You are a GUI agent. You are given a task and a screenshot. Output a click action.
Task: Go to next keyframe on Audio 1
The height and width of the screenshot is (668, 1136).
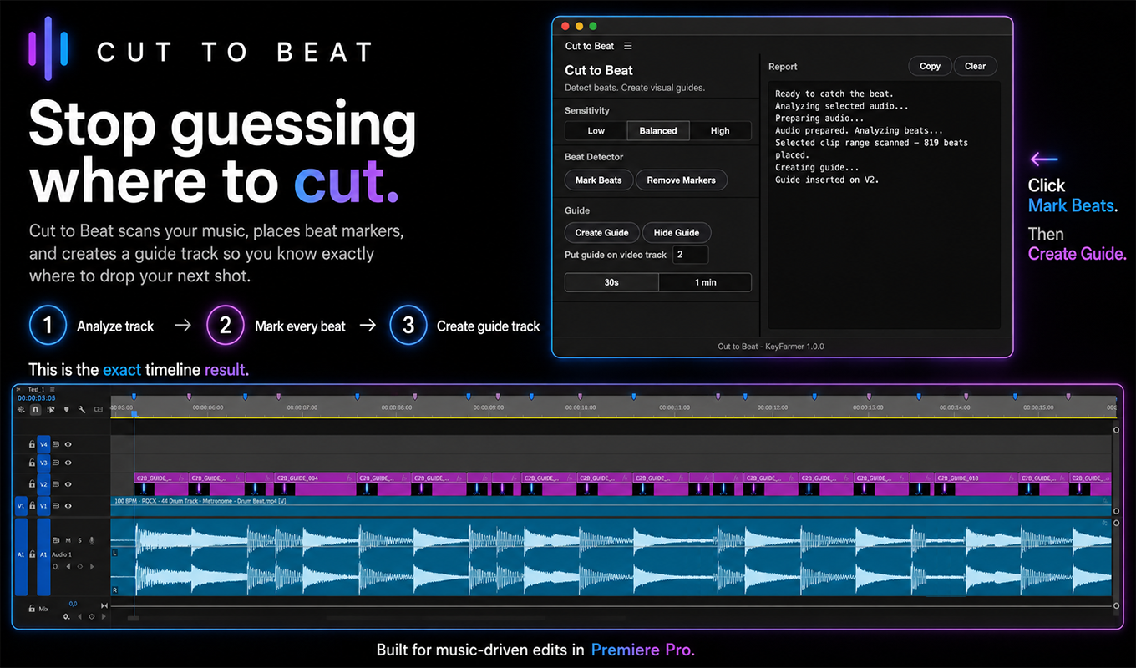pos(92,566)
